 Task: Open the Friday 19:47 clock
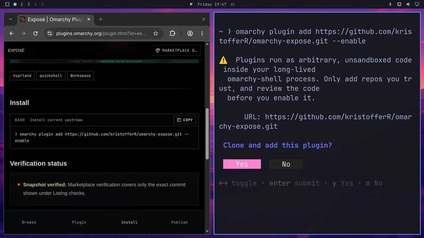click(x=212, y=4)
